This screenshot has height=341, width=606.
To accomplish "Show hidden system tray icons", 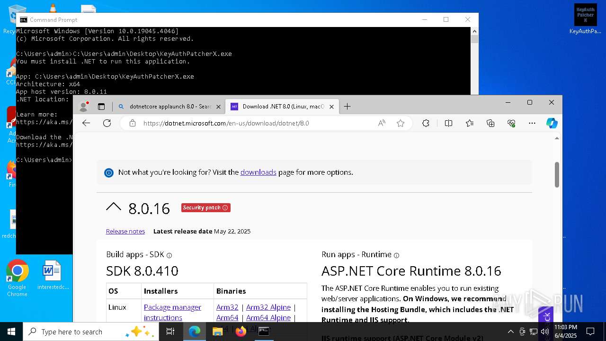I will tap(510, 332).
